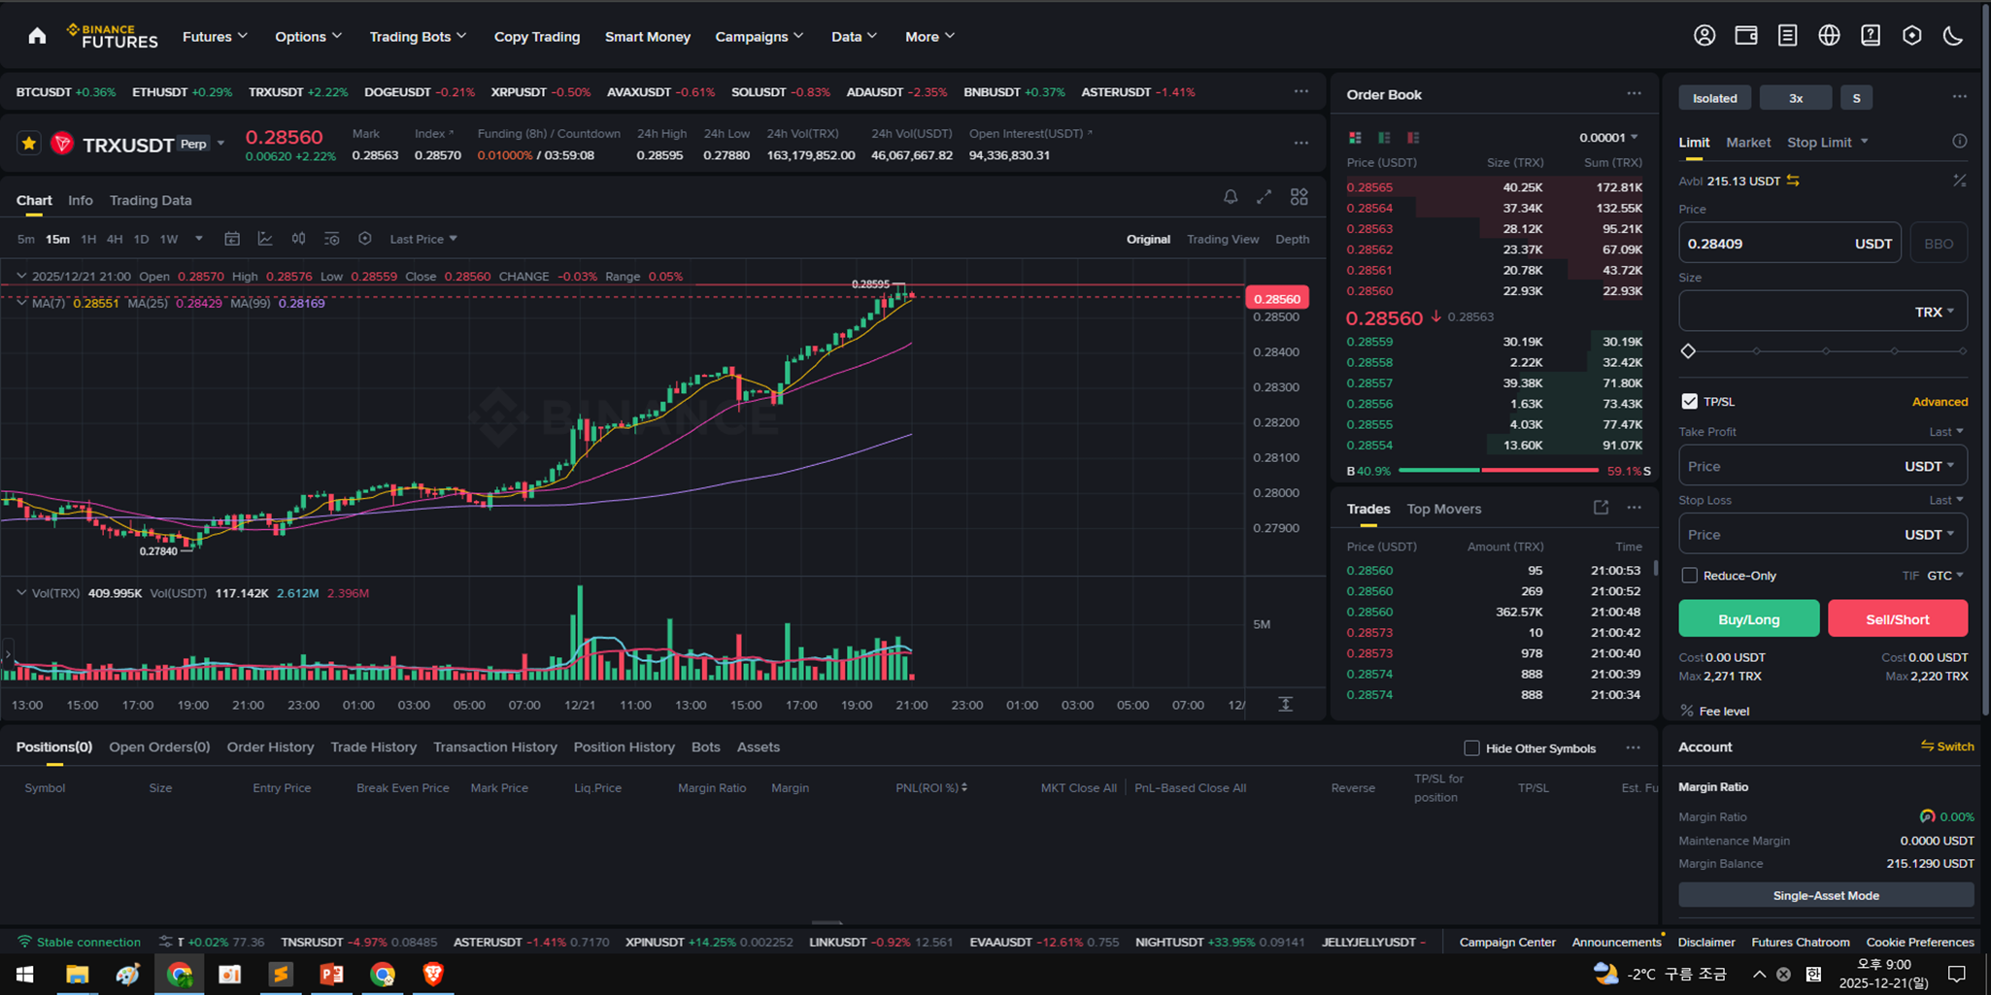
Task: Toggle TRXUSDT favorite star
Action: 29,144
